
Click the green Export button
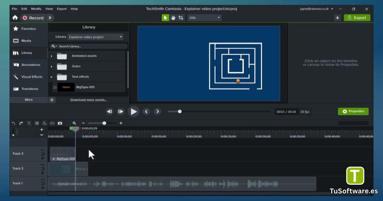tap(357, 18)
